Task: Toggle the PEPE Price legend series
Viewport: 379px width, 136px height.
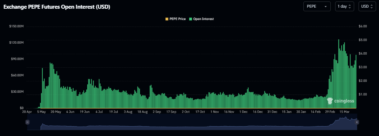Action: pyautogui.click(x=175, y=19)
